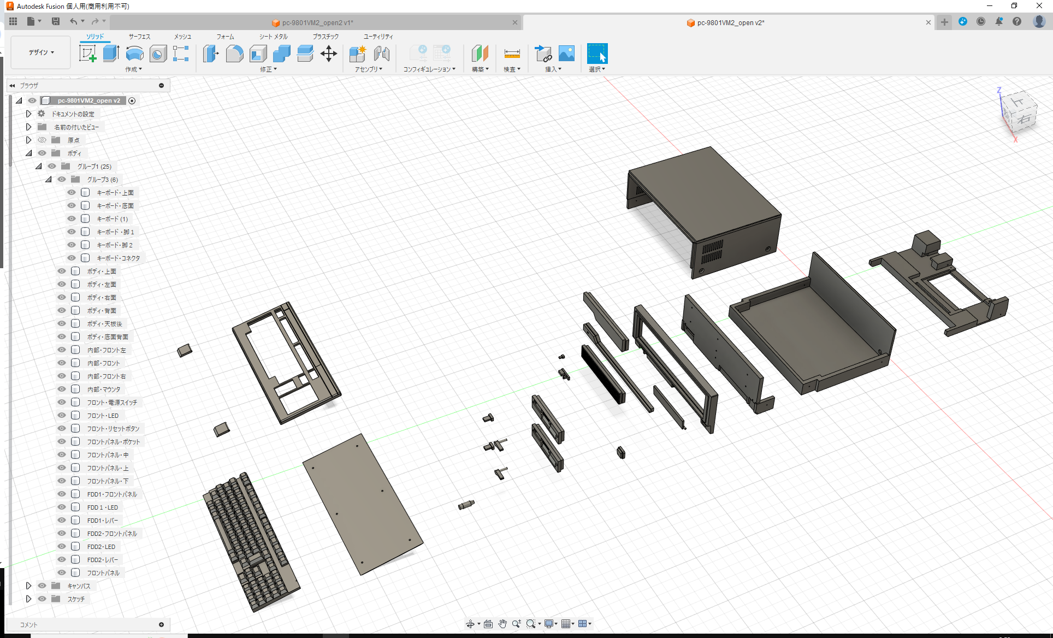The width and height of the screenshot is (1053, 638).
Task: Open the pc-9801VM2_open v2 document tab
Action: (726, 22)
